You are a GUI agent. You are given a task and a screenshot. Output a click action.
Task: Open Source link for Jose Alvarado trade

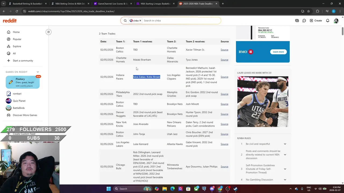click(224, 124)
